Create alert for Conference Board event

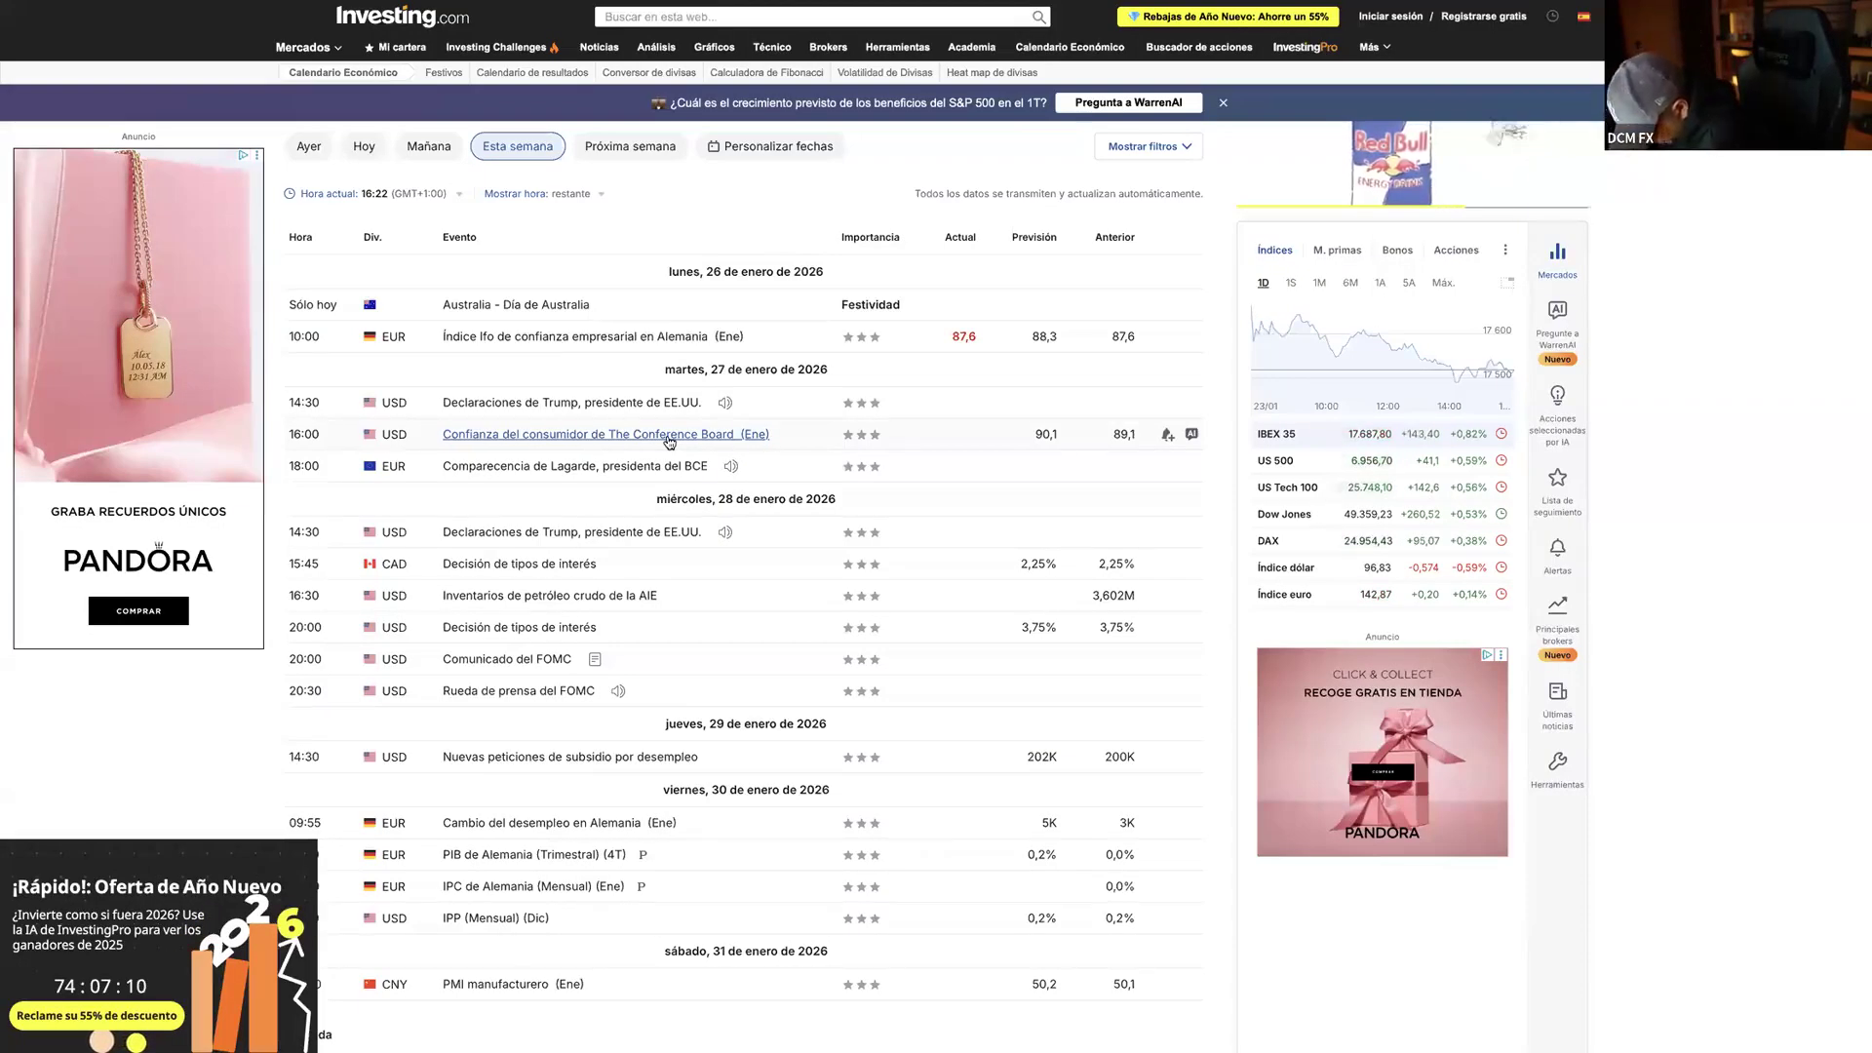[x=1167, y=435]
